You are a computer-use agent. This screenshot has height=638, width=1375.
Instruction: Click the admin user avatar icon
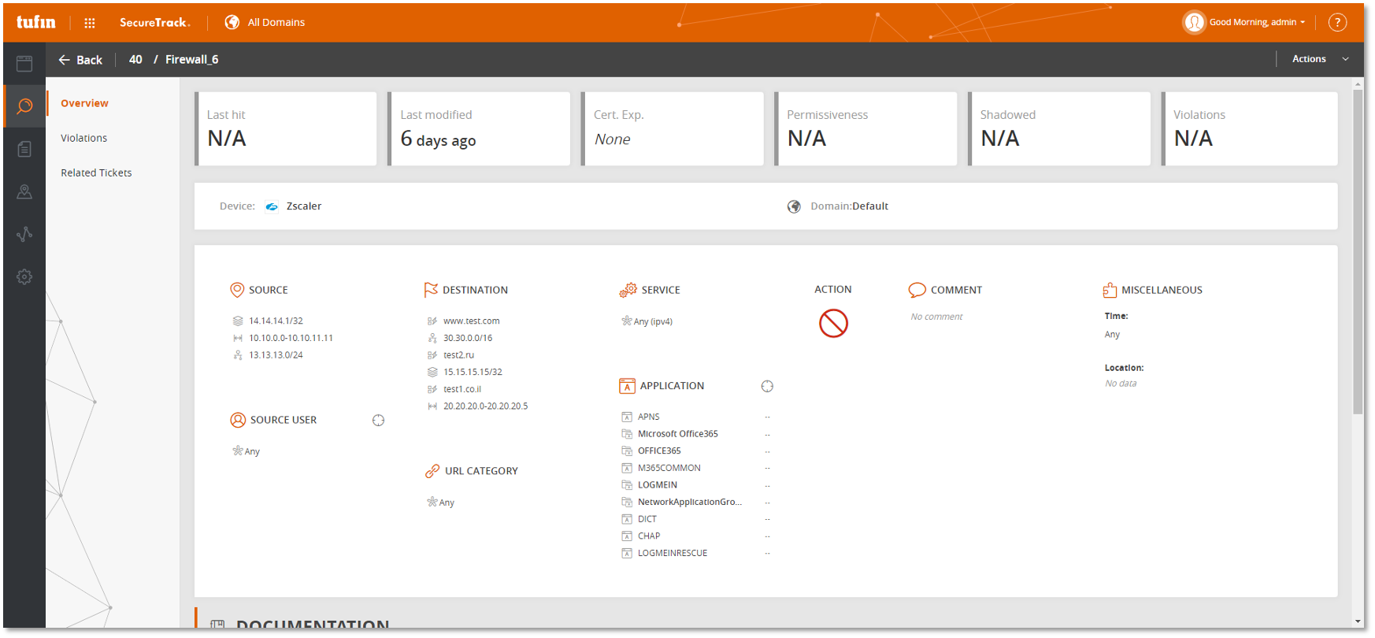click(x=1194, y=22)
